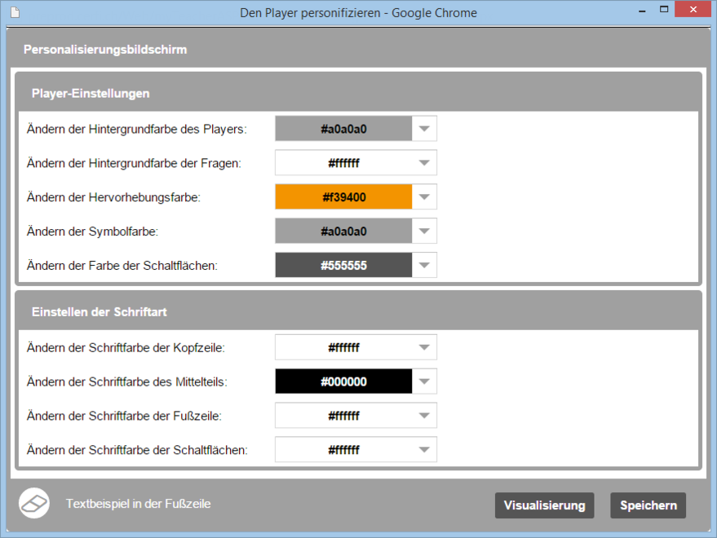Click the #ffffff Kopfzeile font color field
Viewport: 717px width, 538px height.
pos(343,347)
